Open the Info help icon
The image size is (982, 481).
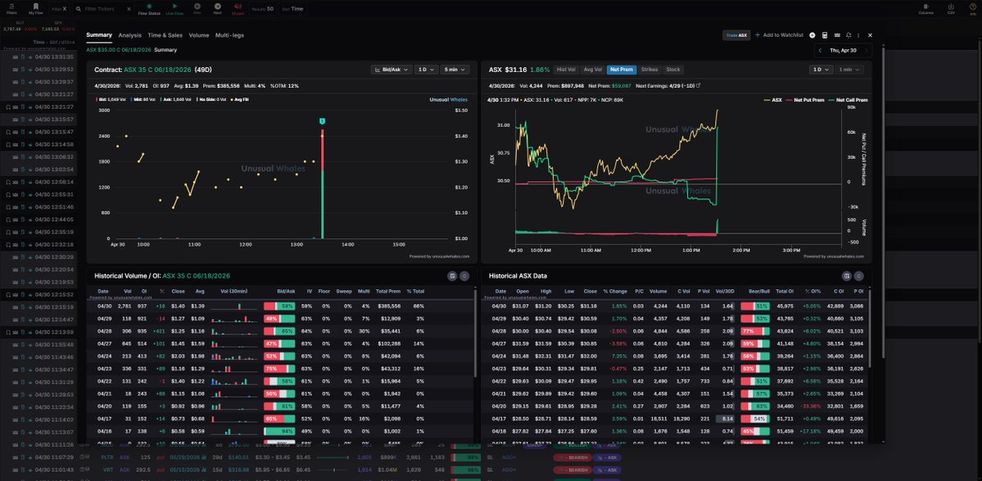(973, 9)
